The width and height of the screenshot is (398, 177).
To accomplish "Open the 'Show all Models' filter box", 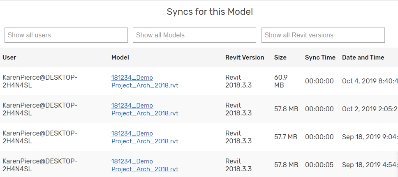I will click(194, 35).
